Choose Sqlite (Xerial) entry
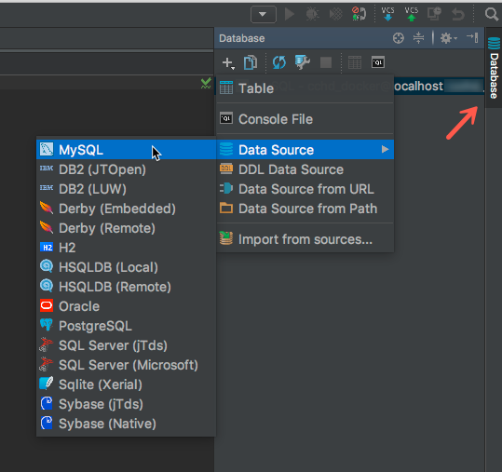Viewport: 502px width, 472px height. click(126, 384)
